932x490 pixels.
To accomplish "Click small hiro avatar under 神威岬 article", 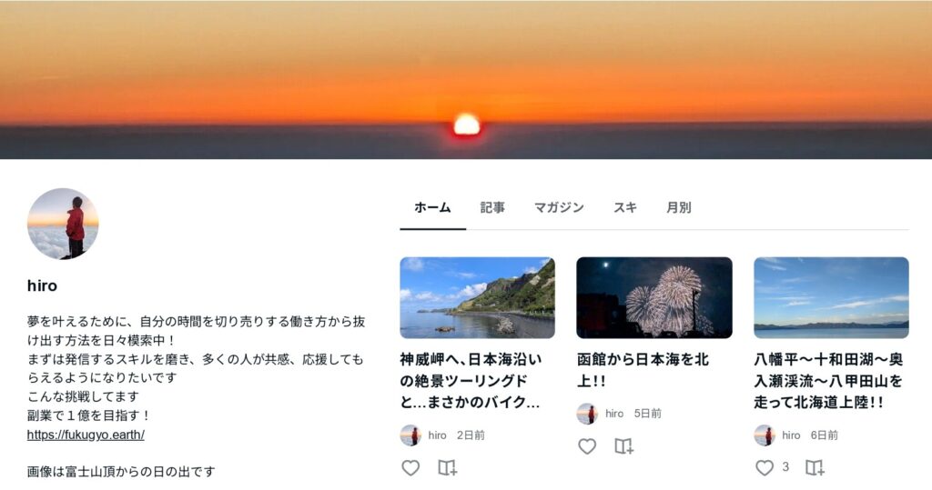I will [x=410, y=435].
